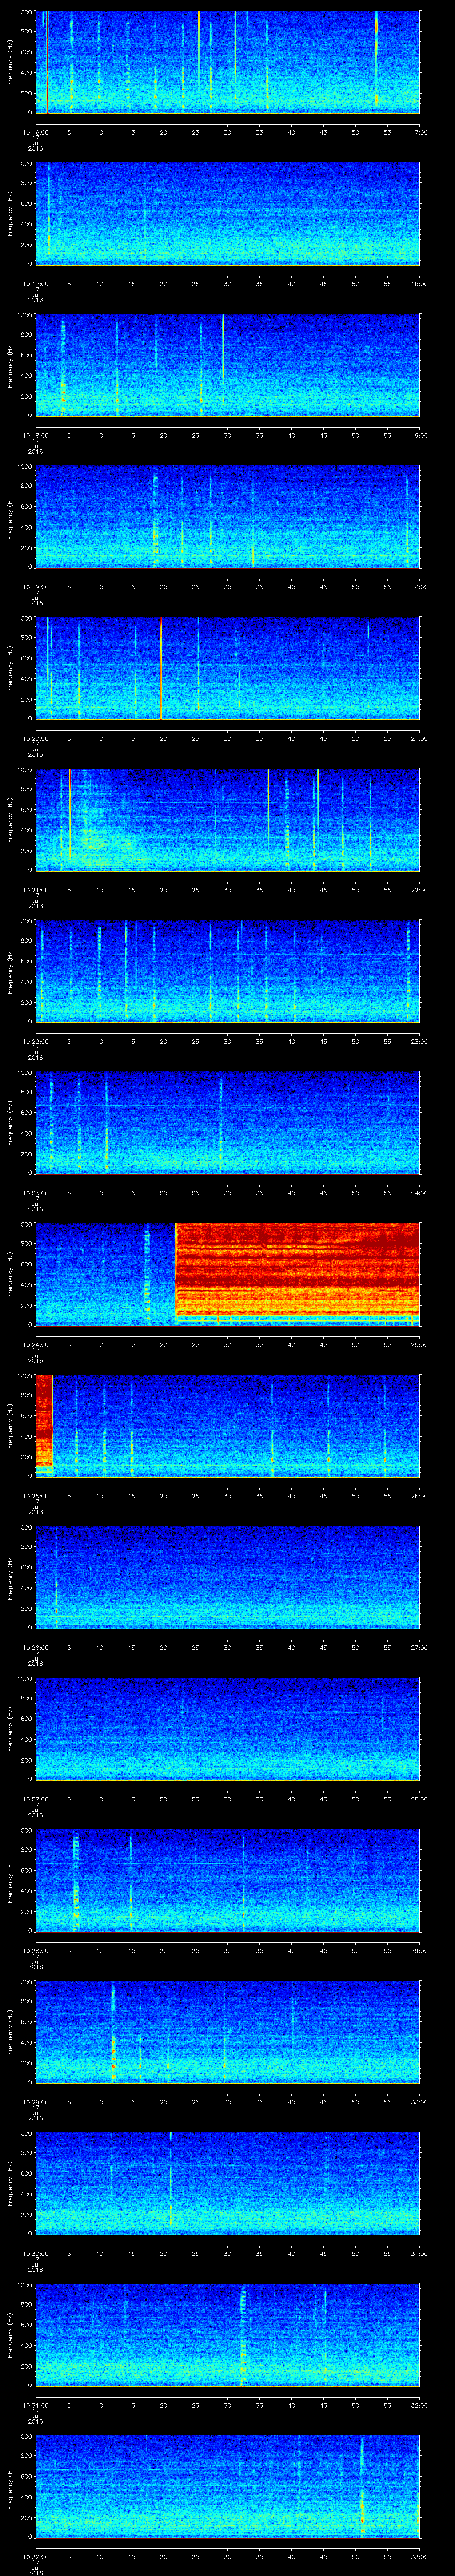455x2576 pixels.
Task: Click the "10:17:00" start time label
Action: (36, 284)
